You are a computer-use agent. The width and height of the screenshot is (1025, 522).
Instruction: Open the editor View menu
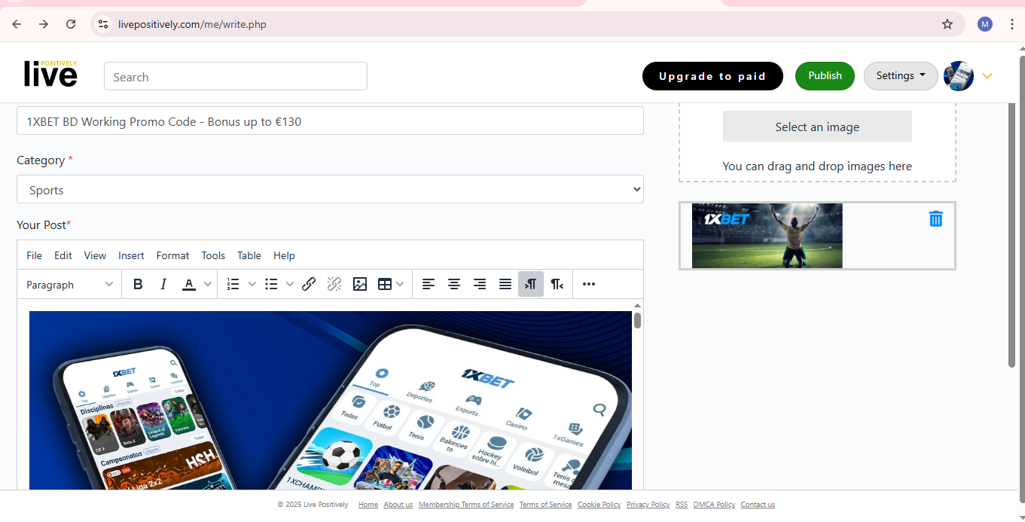95,255
